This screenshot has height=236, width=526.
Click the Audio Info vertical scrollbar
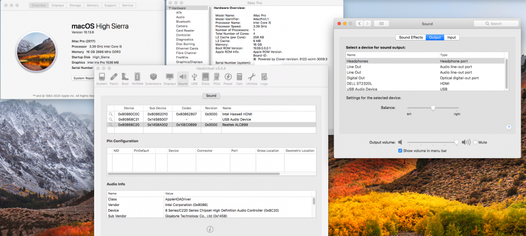(314, 201)
